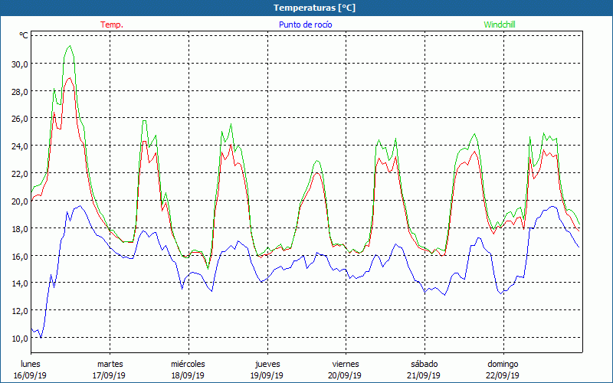The height and width of the screenshot is (383, 613).
Task: Select the blue Punto de rocío legend label
Action: click(305, 25)
